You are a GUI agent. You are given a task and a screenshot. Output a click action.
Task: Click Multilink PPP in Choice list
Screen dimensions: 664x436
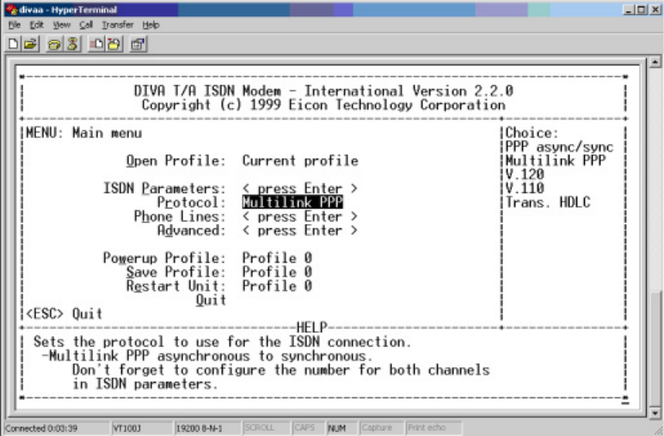[556, 160]
